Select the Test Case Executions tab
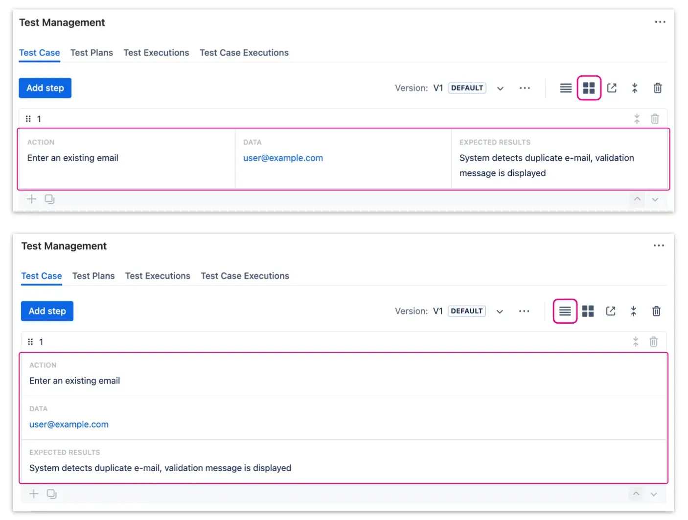Viewport: 688px width, 520px height. [244, 52]
